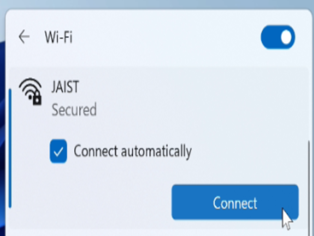
Task: Select the JAIST network name
Action: (x=65, y=87)
